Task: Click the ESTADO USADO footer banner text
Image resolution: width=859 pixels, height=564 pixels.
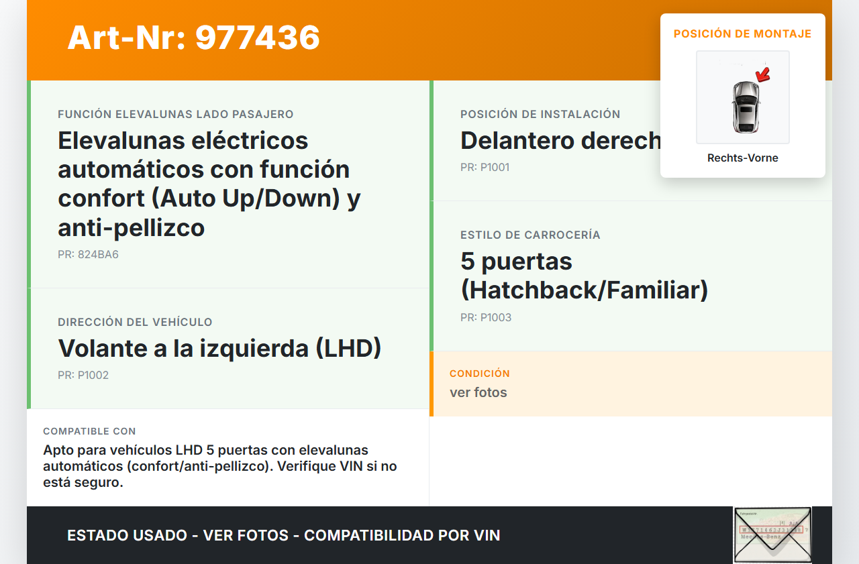Action: pyautogui.click(x=283, y=535)
